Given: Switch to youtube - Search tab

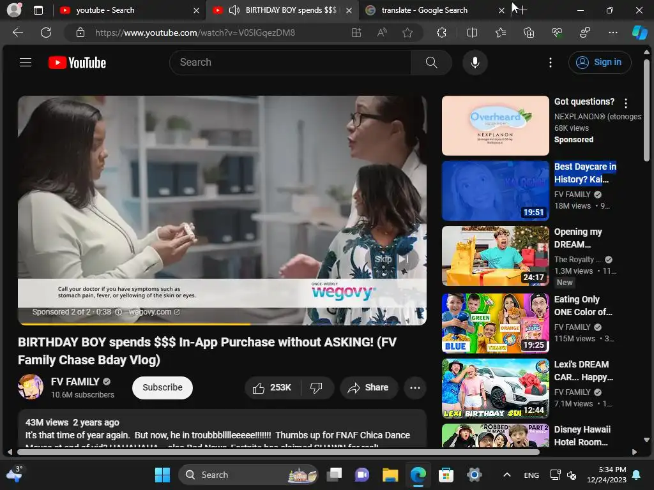Looking at the screenshot, I should click(x=128, y=10).
